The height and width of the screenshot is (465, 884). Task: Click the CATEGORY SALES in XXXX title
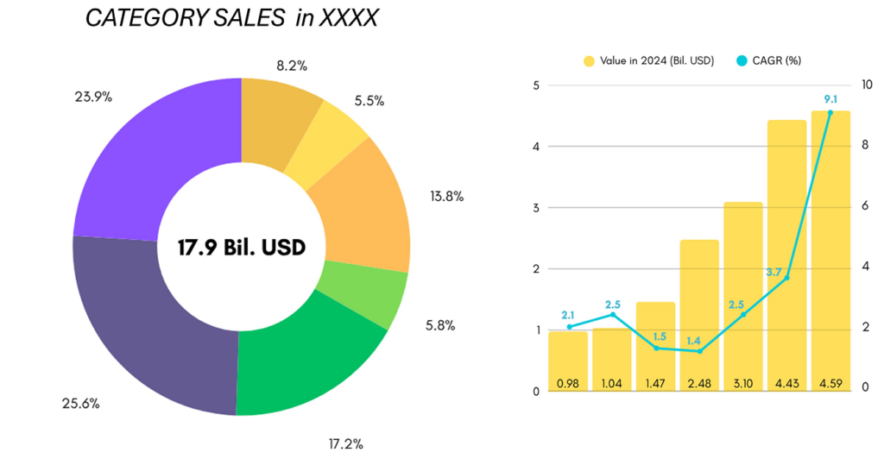[230, 19]
